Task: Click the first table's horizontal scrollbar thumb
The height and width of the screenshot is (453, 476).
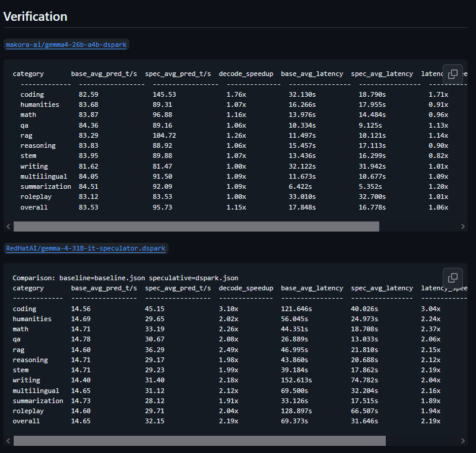Action: point(196,227)
